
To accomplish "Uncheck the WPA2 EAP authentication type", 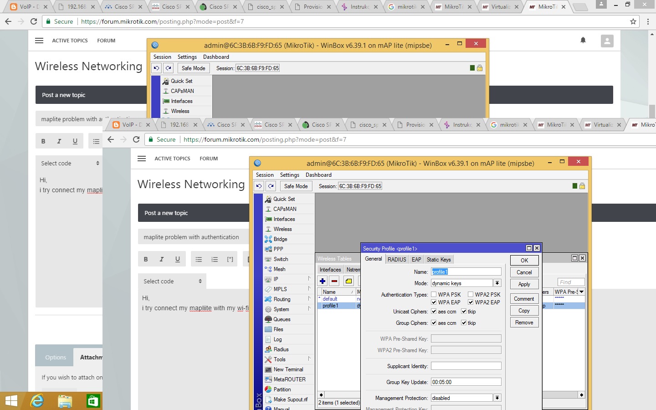I will coord(471,302).
